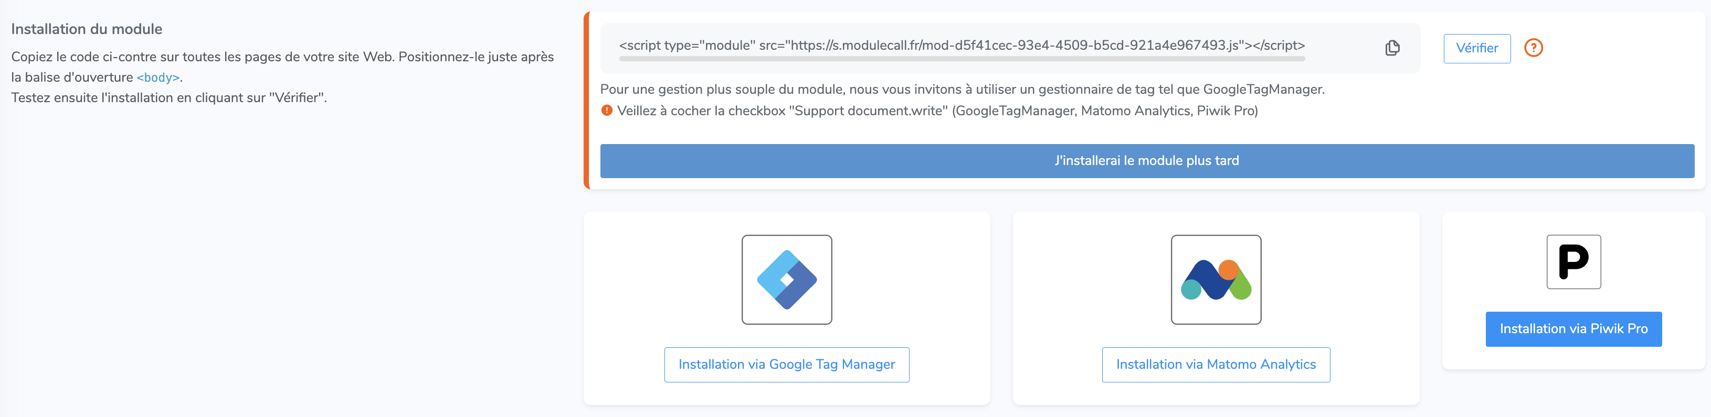
Task: Click the orange accent bar of the panel
Action: pyautogui.click(x=586, y=100)
